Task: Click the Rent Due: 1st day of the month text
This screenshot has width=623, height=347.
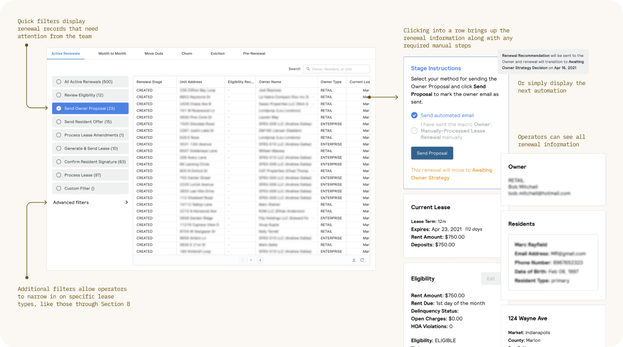Action: tap(448, 303)
